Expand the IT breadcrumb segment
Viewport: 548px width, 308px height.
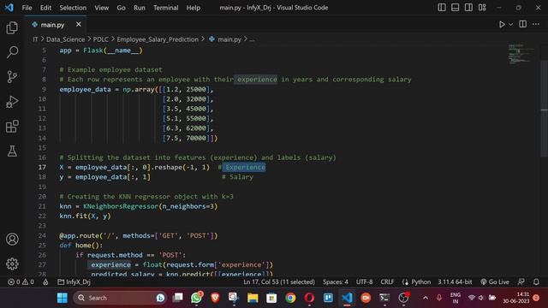tap(35, 39)
